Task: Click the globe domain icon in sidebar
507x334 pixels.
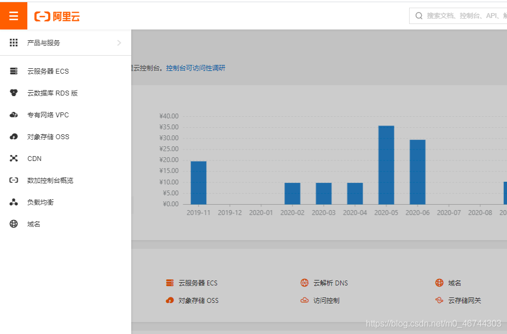Action: 14,224
